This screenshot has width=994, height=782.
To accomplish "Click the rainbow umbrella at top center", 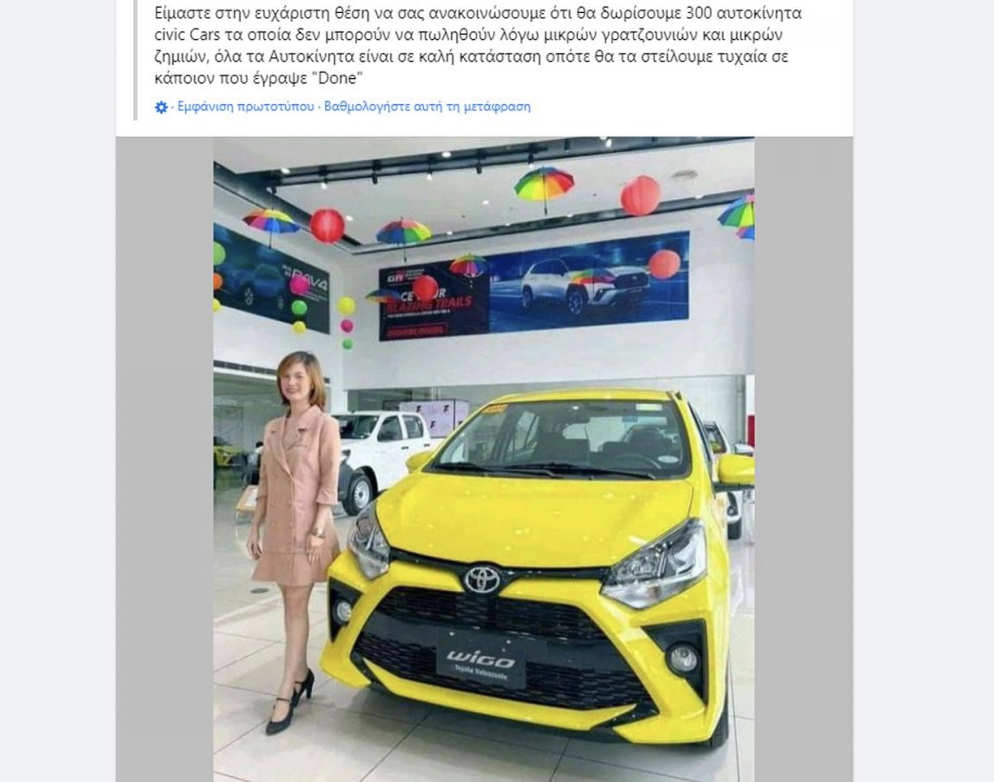I will (544, 184).
